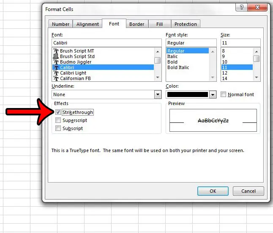273x233 pixels.
Task: Select Brush Script MT font
Action: click(x=103, y=51)
